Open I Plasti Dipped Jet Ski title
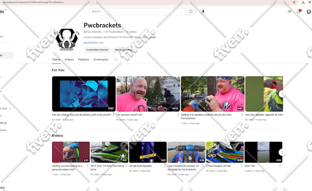This screenshot has width=312, height=191. (x=218, y=166)
